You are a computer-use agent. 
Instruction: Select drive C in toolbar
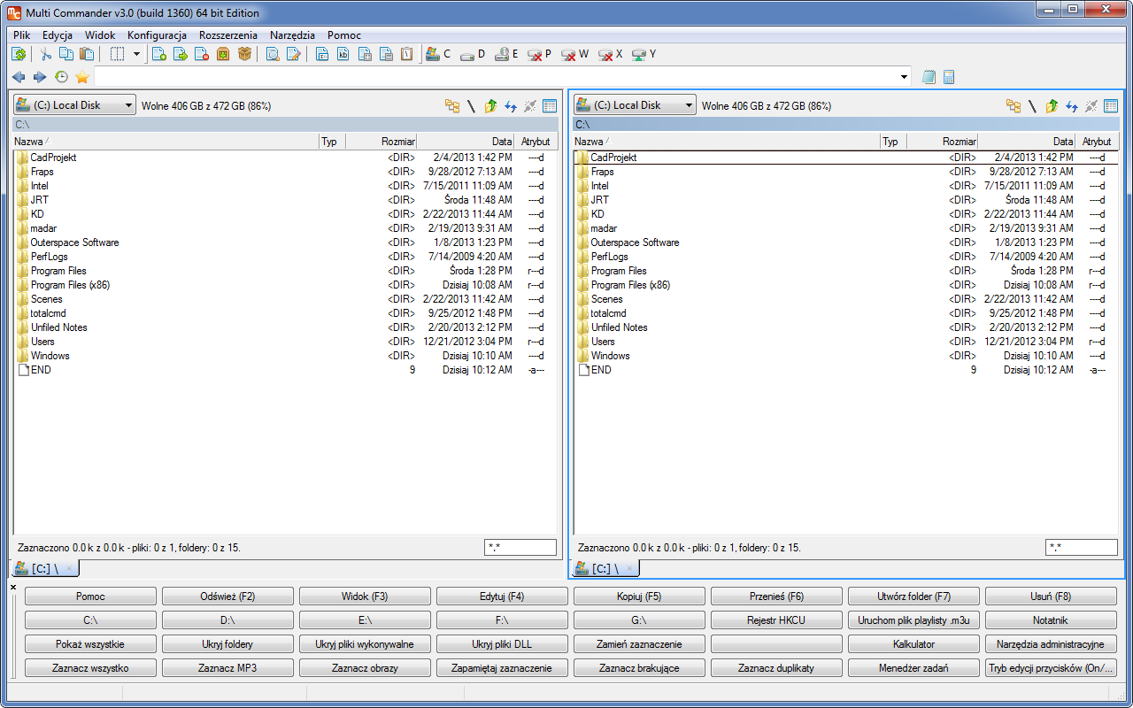[438, 54]
